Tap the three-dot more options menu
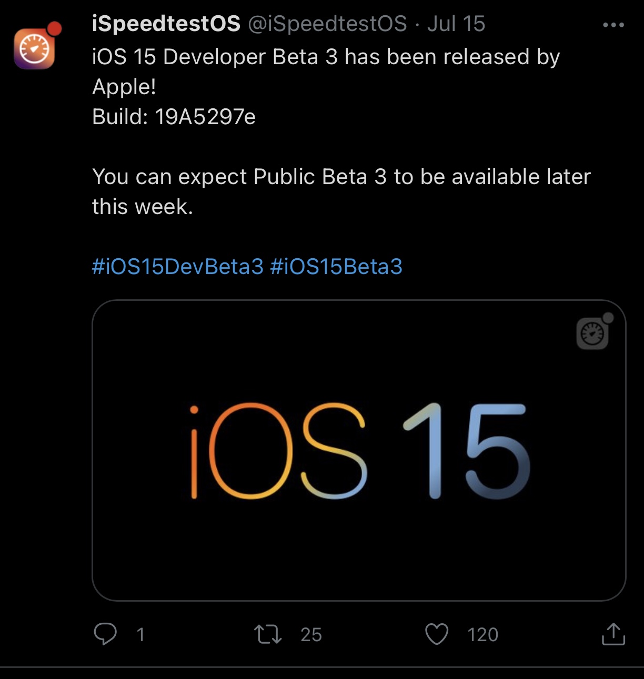Image resolution: width=644 pixels, height=679 pixels. click(613, 25)
